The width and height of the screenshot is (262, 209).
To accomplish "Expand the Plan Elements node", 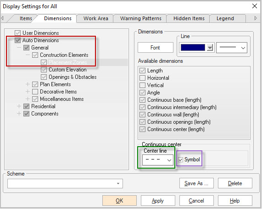I will coord(28,84).
